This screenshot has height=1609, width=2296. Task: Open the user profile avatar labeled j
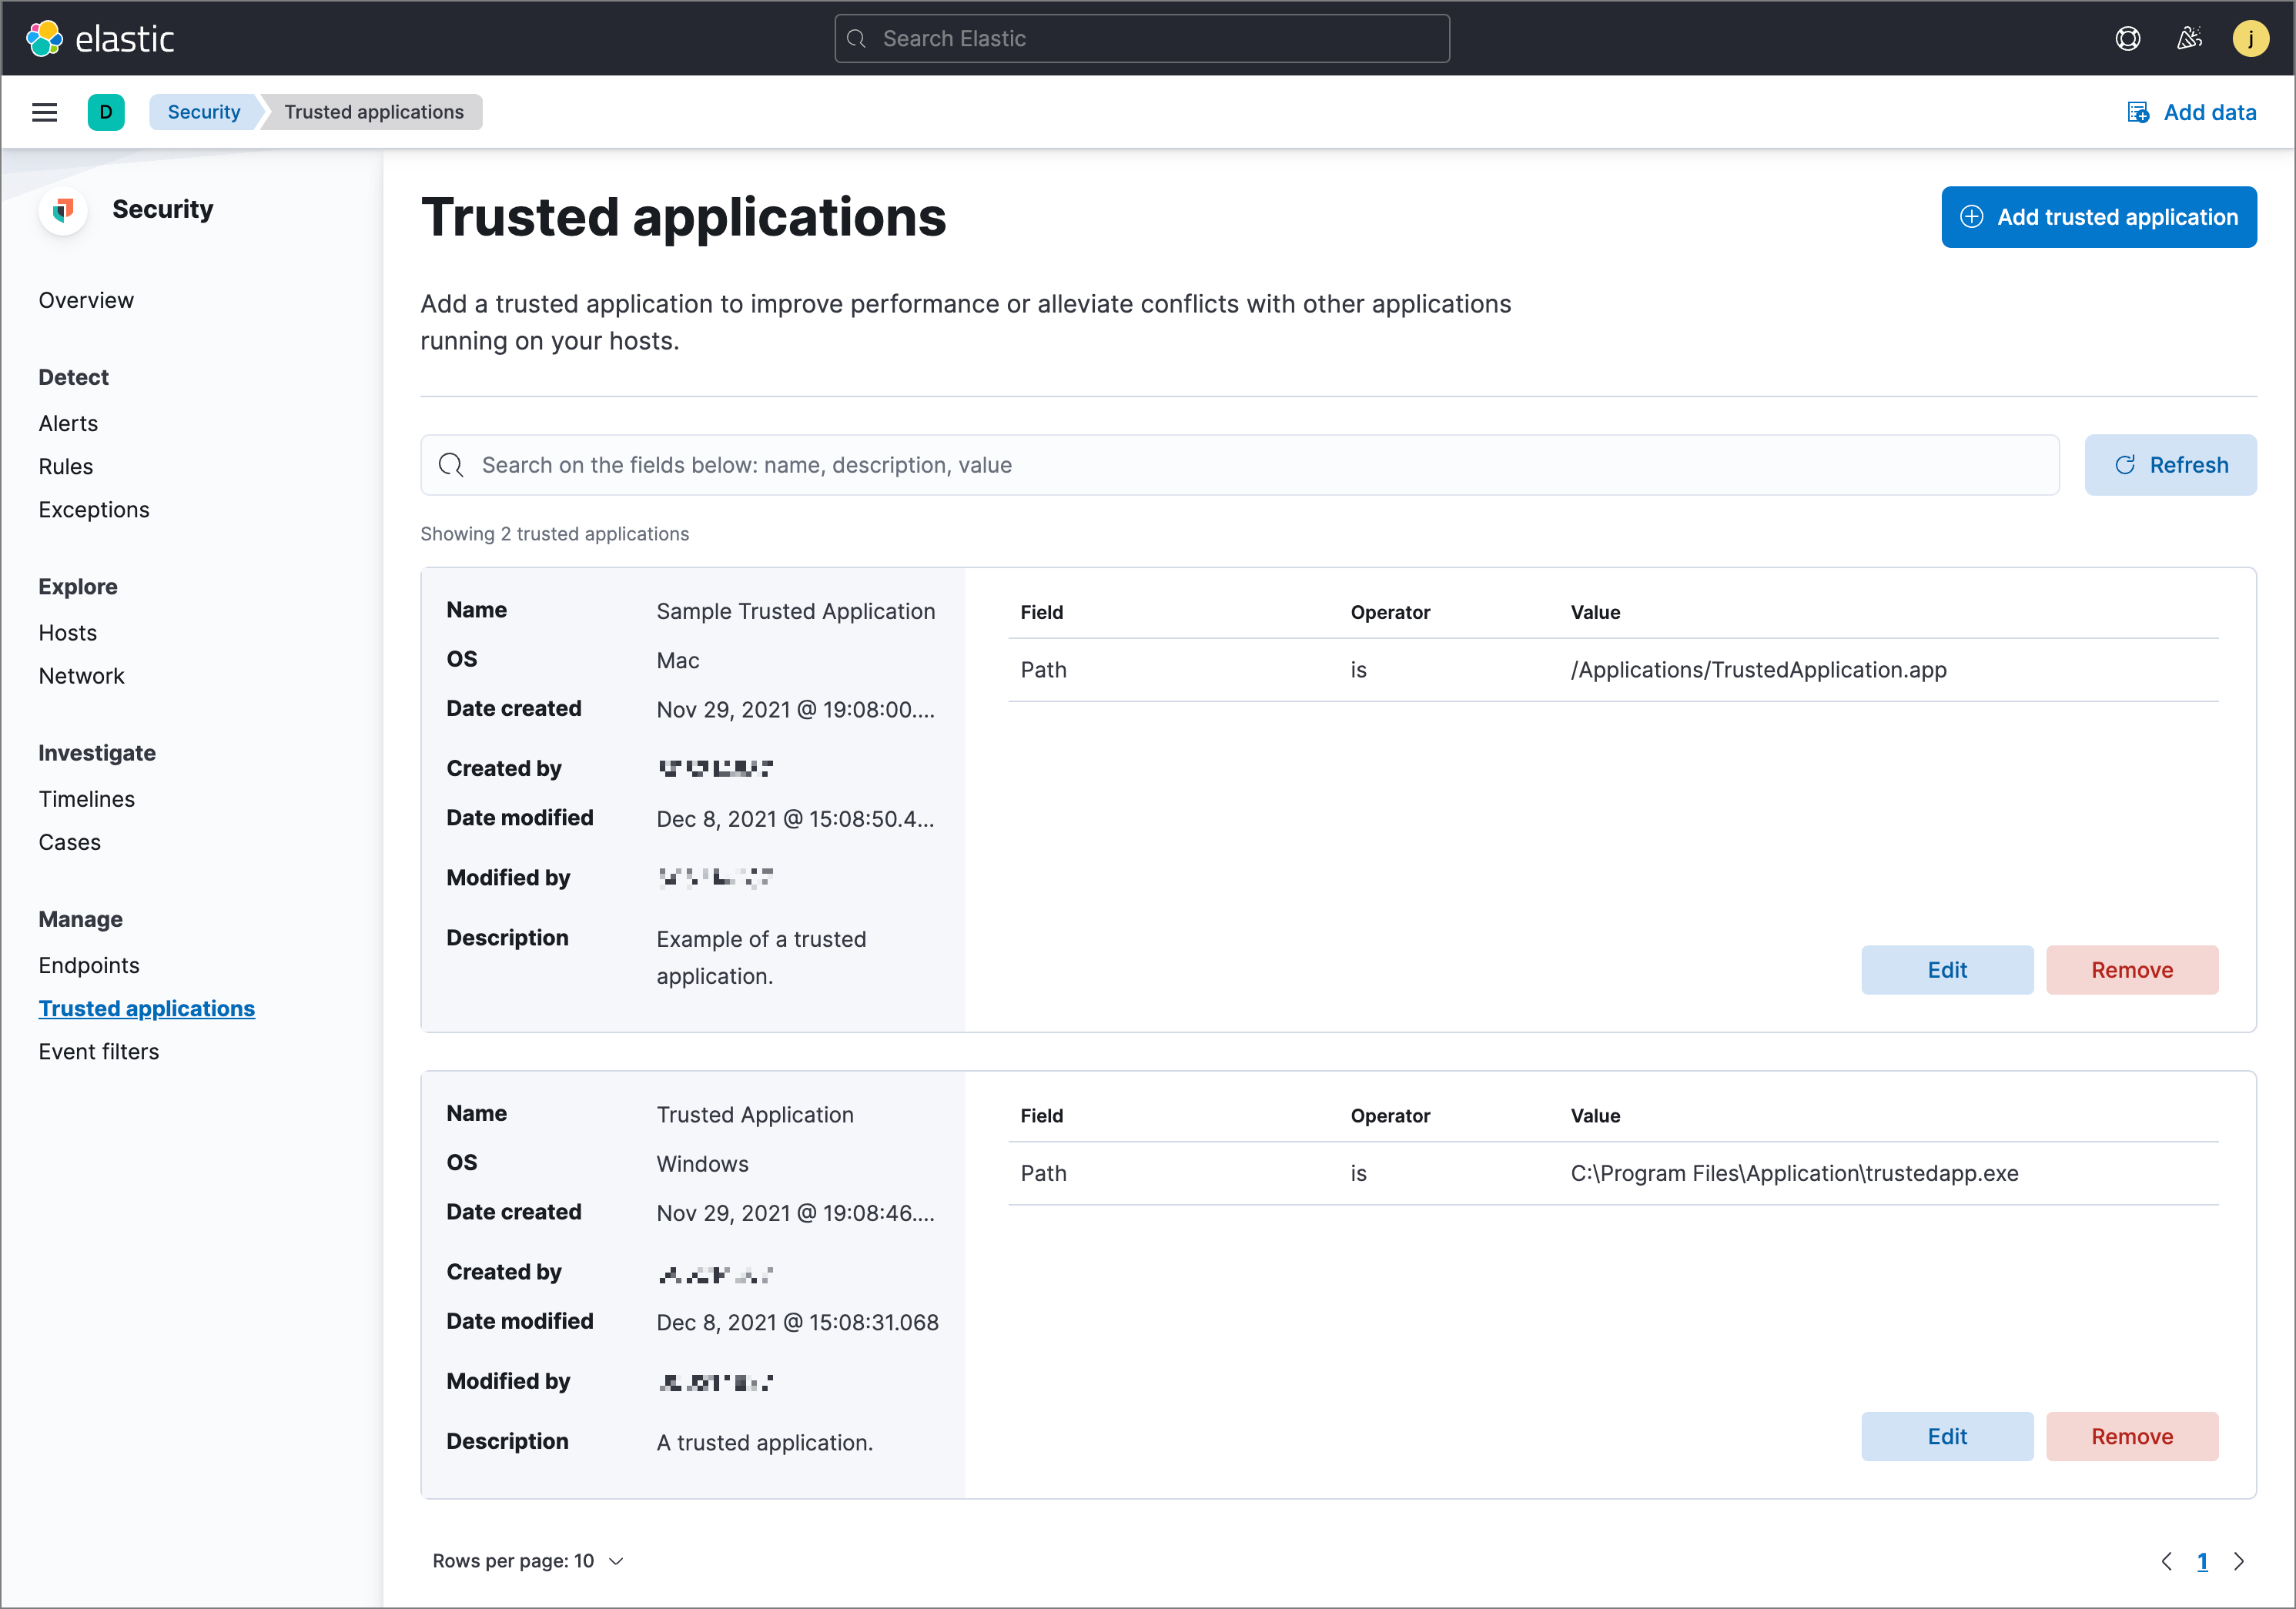coord(2252,38)
